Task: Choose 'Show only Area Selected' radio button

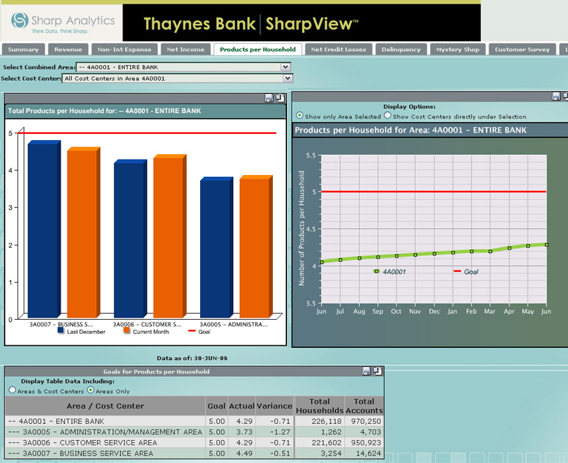Action: pos(300,116)
